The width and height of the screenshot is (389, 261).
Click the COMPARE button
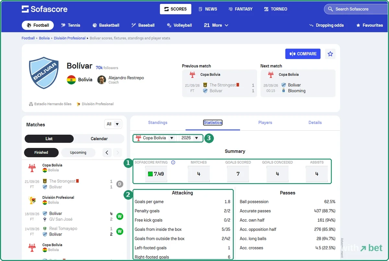(303, 54)
